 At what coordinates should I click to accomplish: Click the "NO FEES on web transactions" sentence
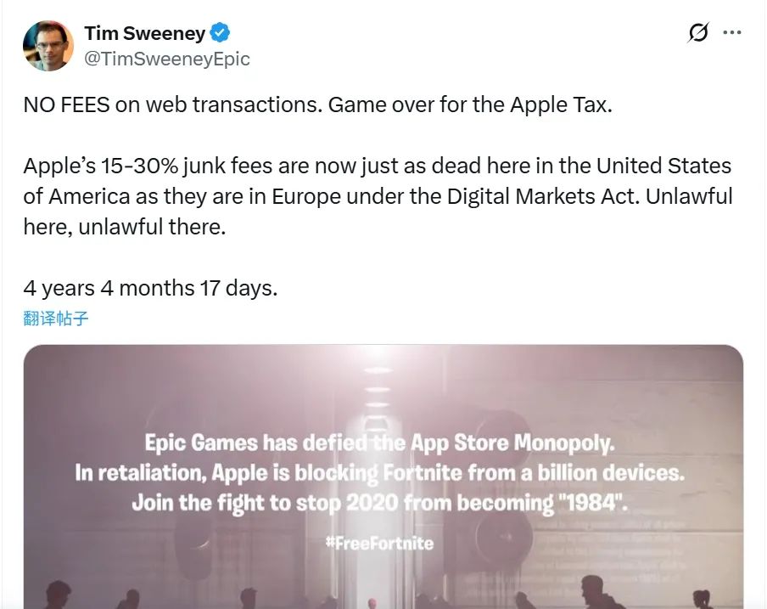pos(171,104)
